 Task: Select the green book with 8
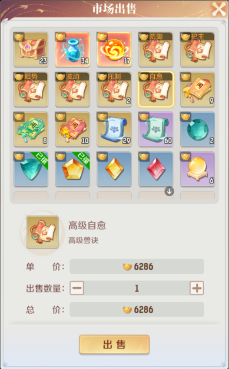tap(31, 129)
